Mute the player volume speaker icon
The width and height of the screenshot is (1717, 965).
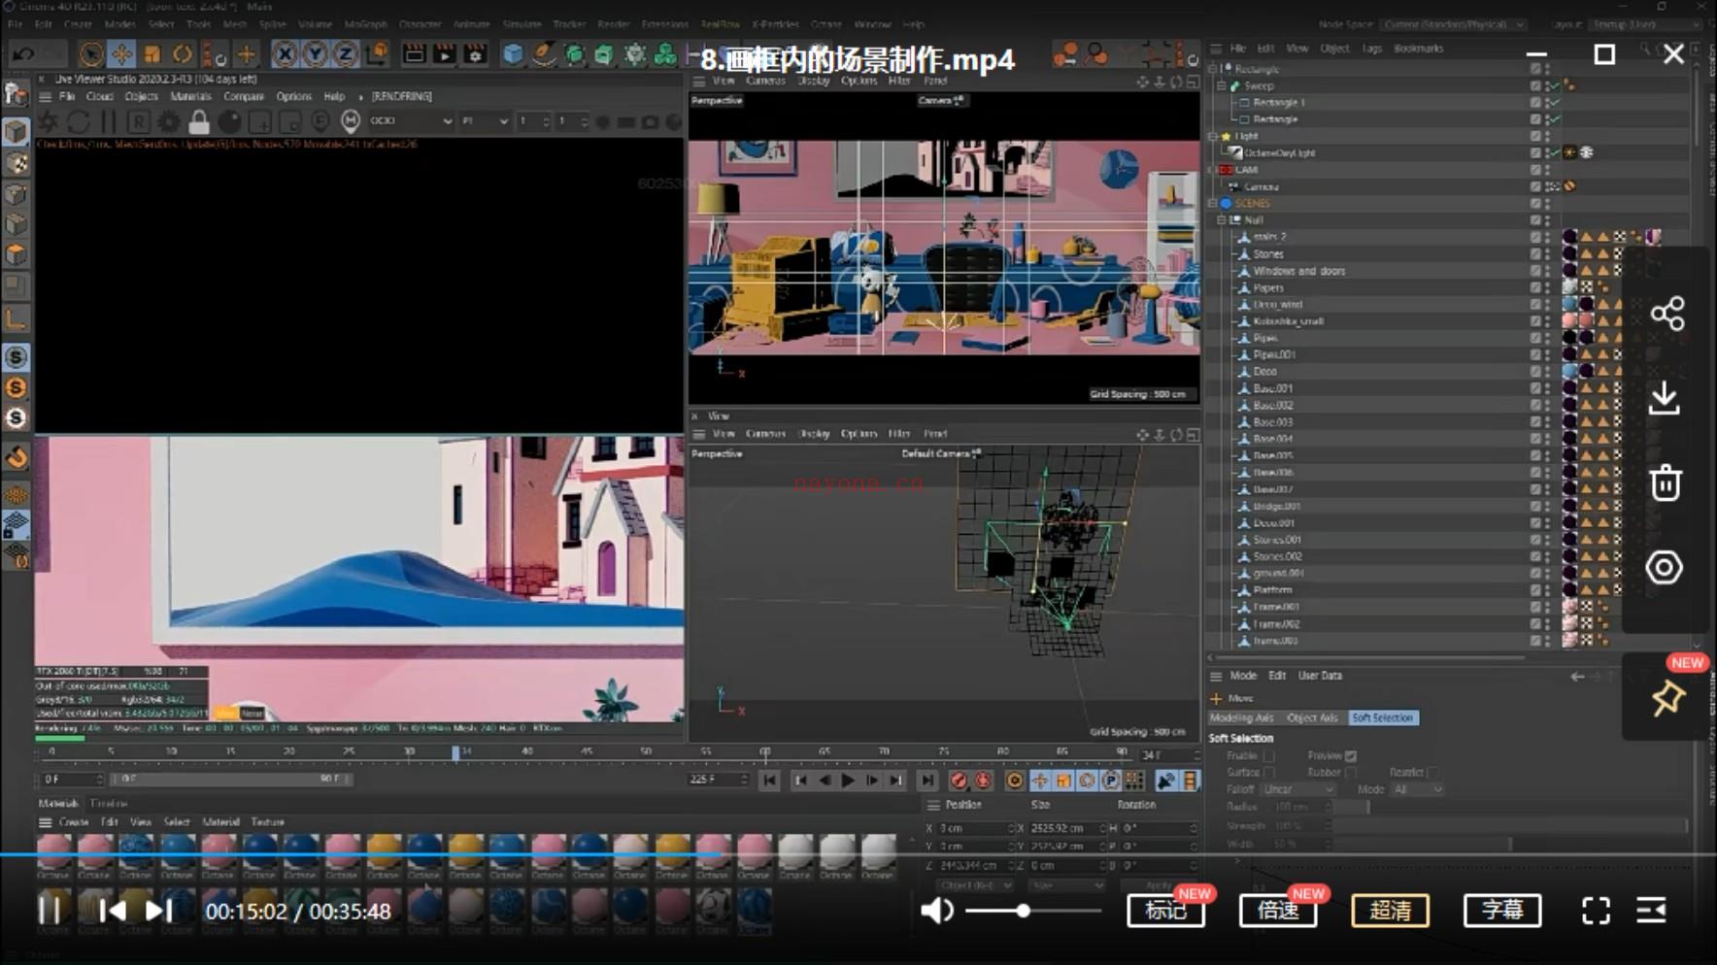coord(936,911)
